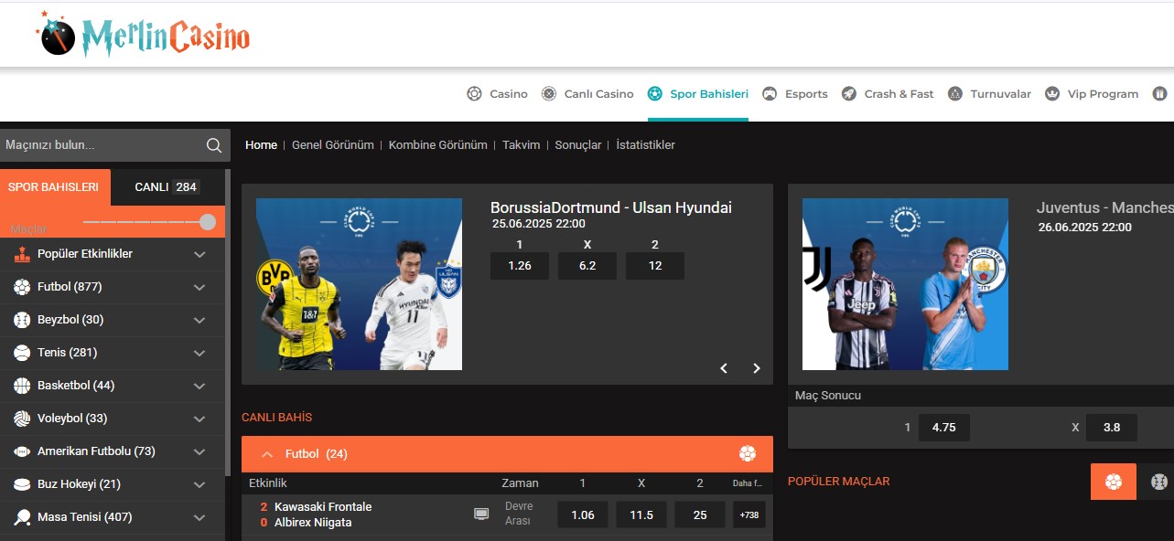The width and height of the screenshot is (1174, 541).
Task: Select Home in sportsbook menu
Action: 261,145
